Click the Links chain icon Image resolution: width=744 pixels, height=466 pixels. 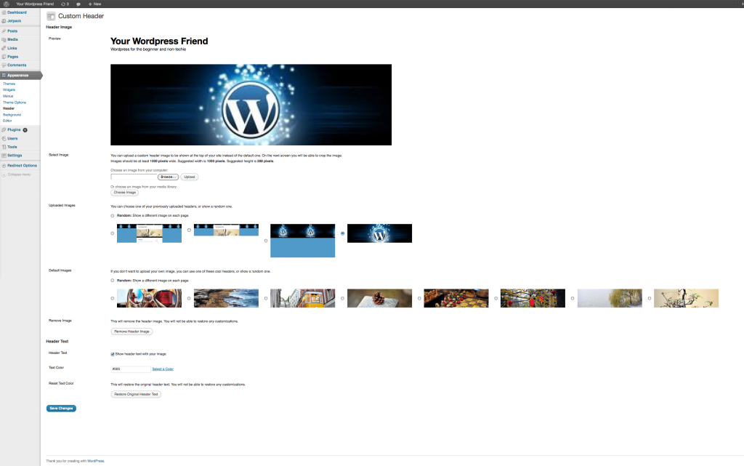click(4, 48)
